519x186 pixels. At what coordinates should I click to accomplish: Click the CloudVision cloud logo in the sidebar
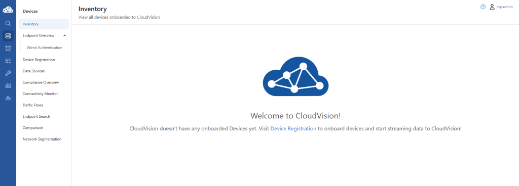click(x=8, y=10)
